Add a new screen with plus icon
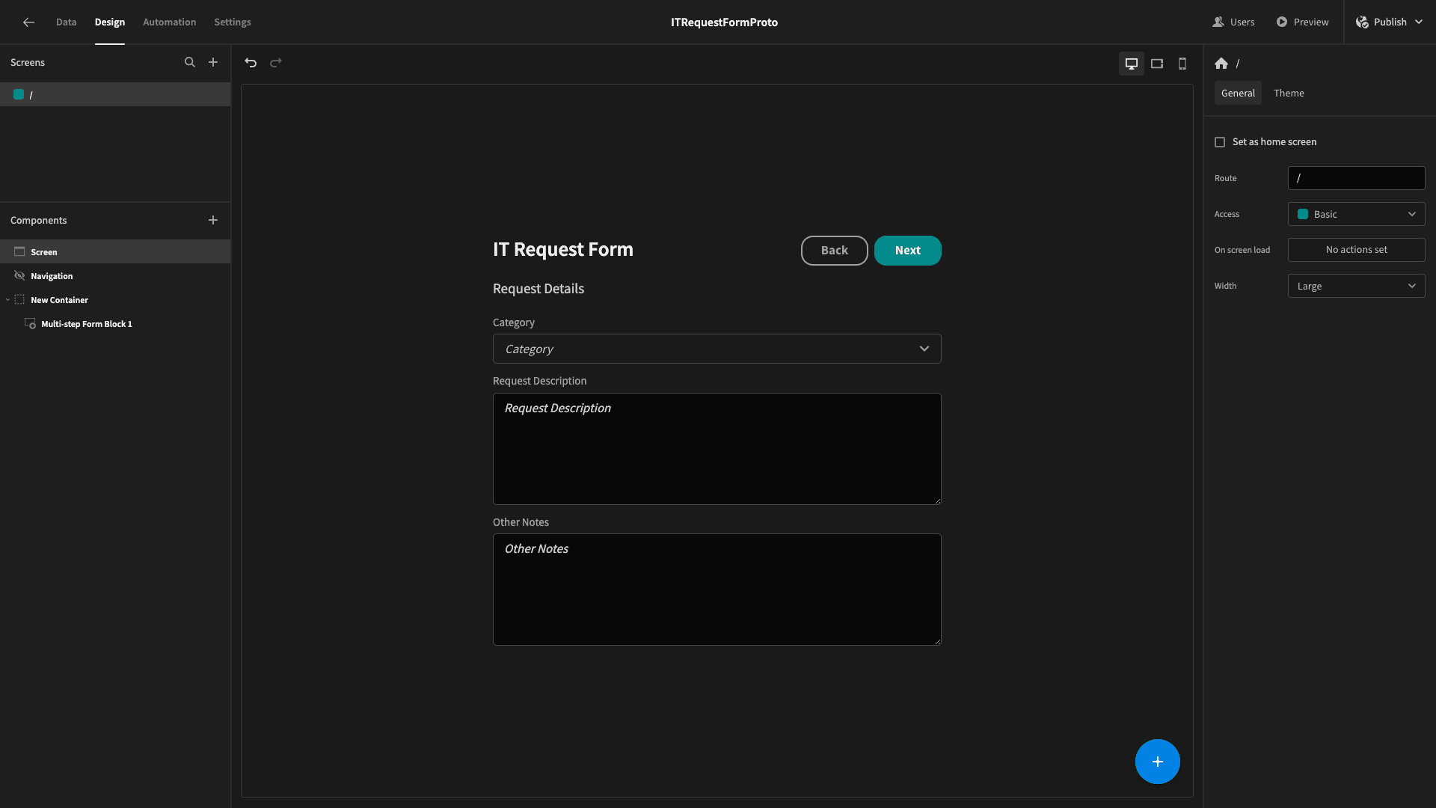 213,63
